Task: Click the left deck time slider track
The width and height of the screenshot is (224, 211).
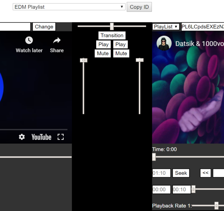Action: (36, 157)
